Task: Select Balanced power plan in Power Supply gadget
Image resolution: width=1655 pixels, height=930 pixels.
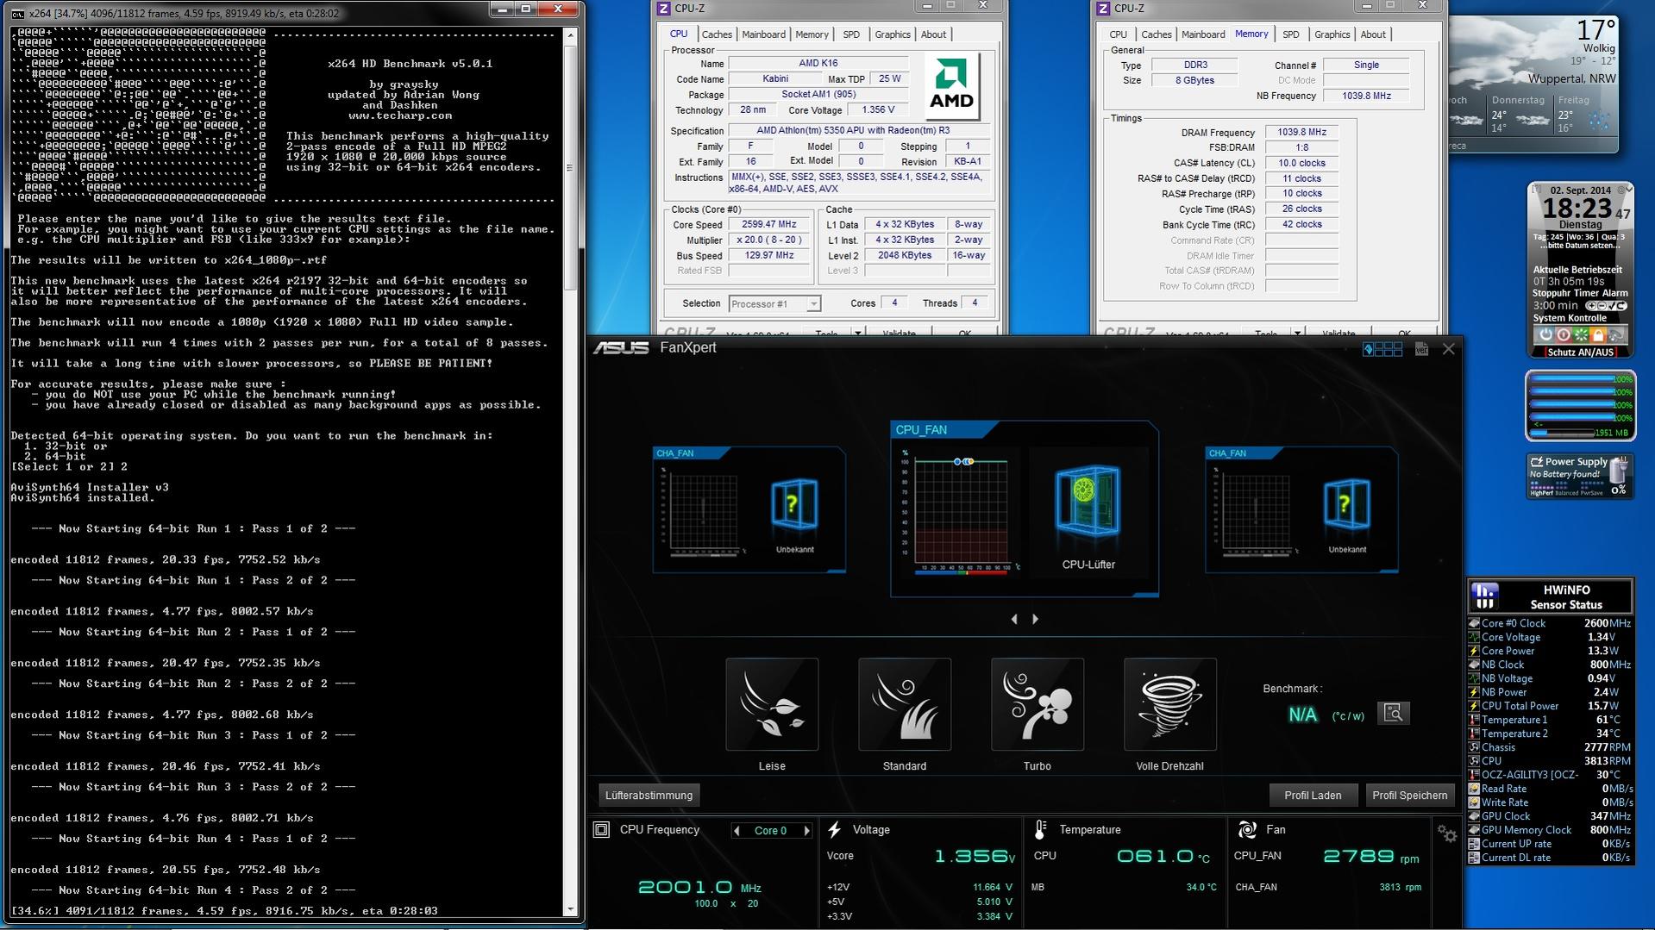Action: tap(1565, 493)
